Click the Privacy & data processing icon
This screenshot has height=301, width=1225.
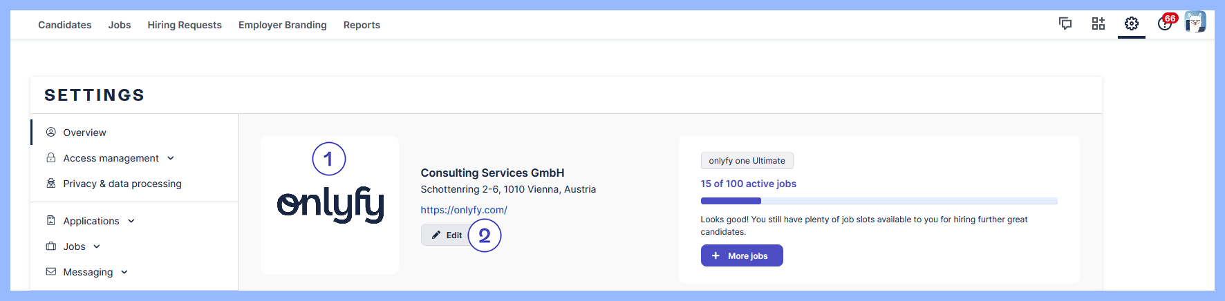coord(51,184)
